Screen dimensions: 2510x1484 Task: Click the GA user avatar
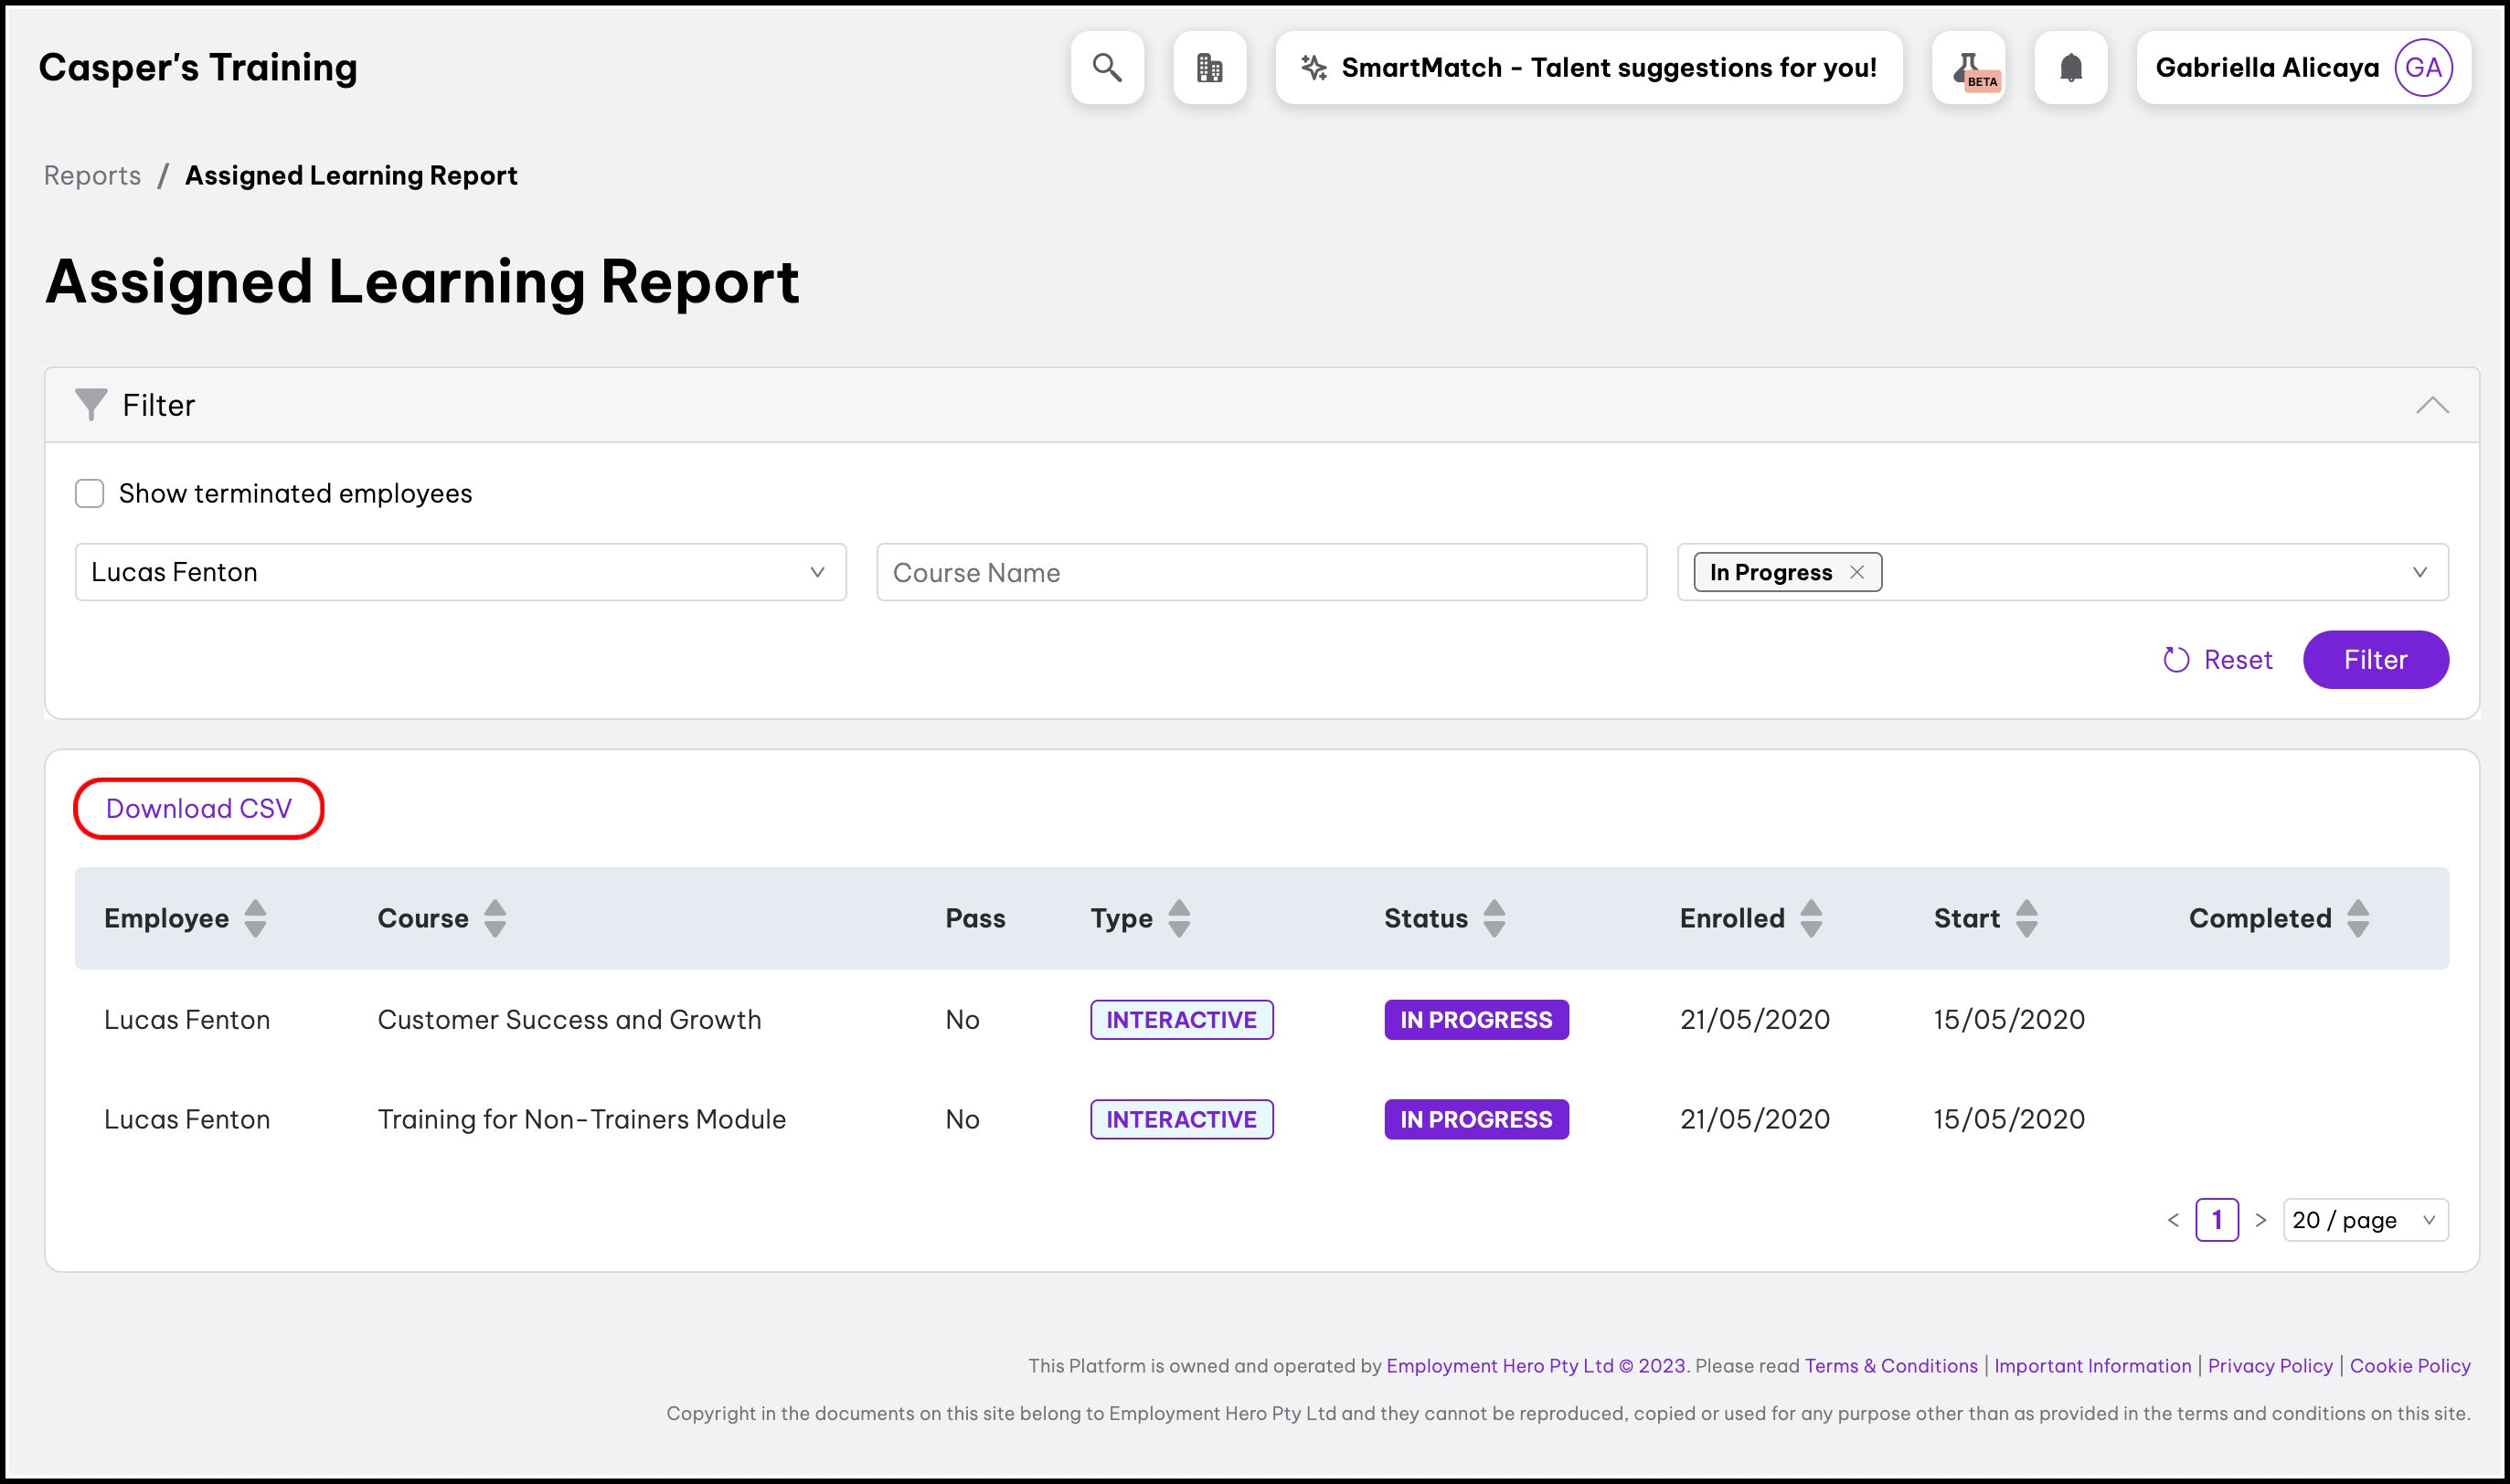tap(2423, 68)
